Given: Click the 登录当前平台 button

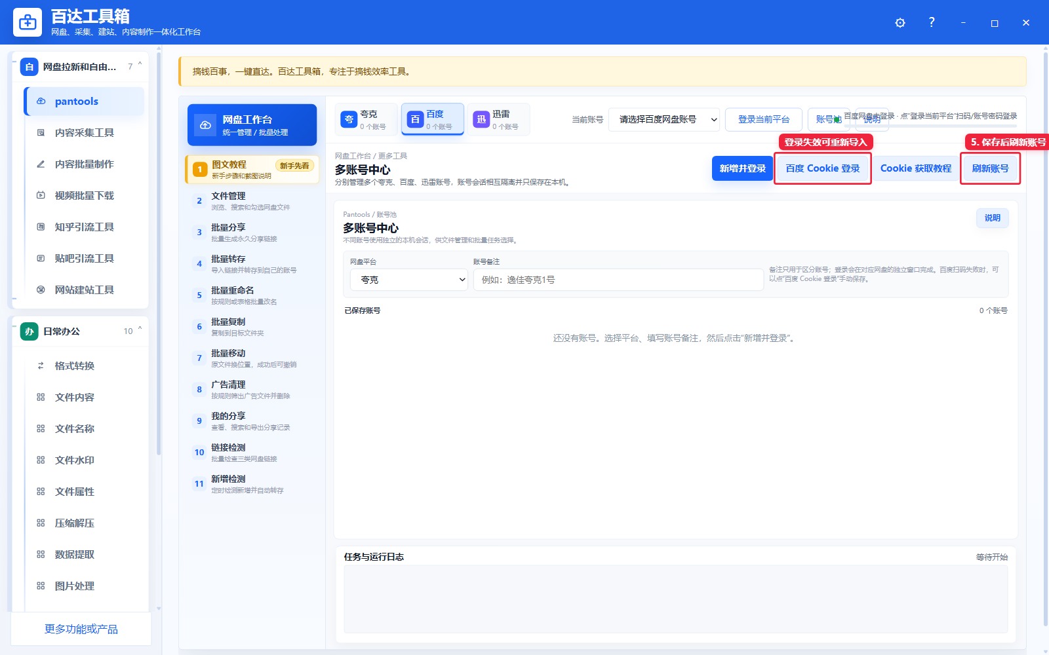Looking at the screenshot, I should (x=764, y=120).
